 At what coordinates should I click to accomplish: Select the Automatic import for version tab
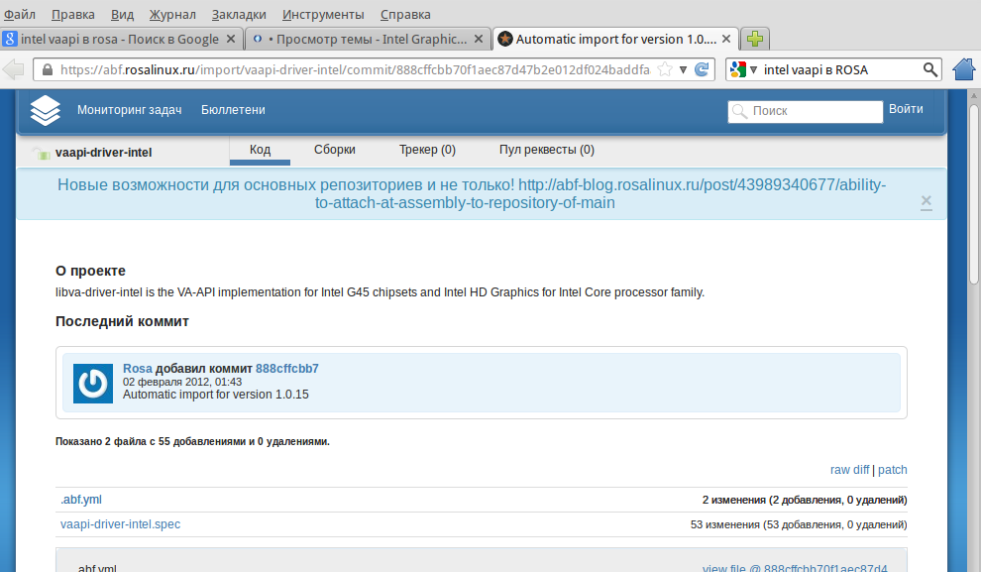tap(615, 39)
